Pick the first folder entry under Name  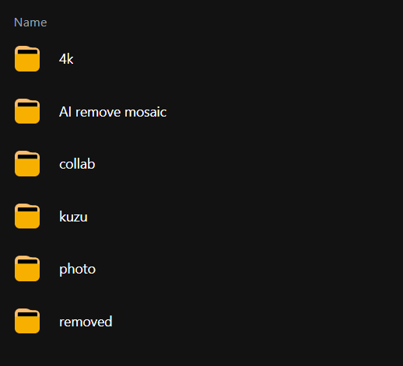[201, 58]
